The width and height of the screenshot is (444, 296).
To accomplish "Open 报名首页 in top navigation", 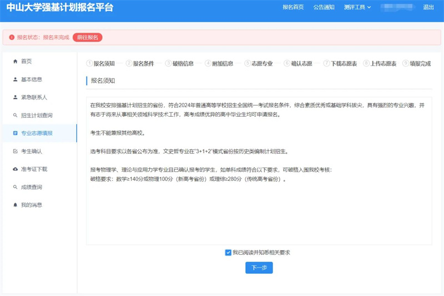I will (293, 7).
